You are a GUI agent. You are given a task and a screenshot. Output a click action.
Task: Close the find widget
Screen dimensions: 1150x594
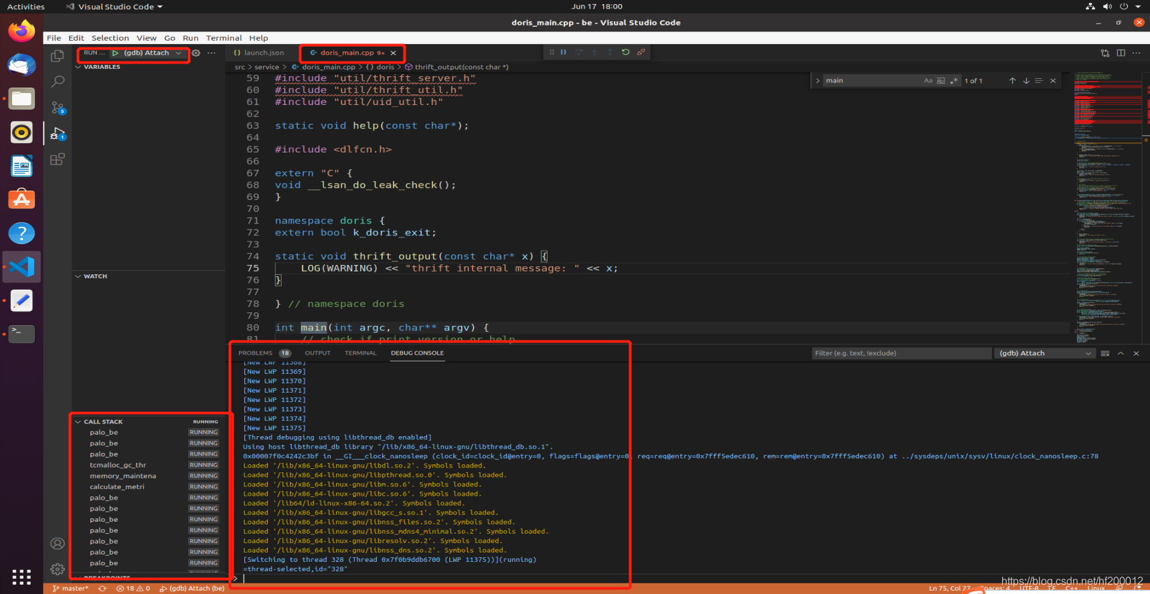pyautogui.click(x=1053, y=80)
